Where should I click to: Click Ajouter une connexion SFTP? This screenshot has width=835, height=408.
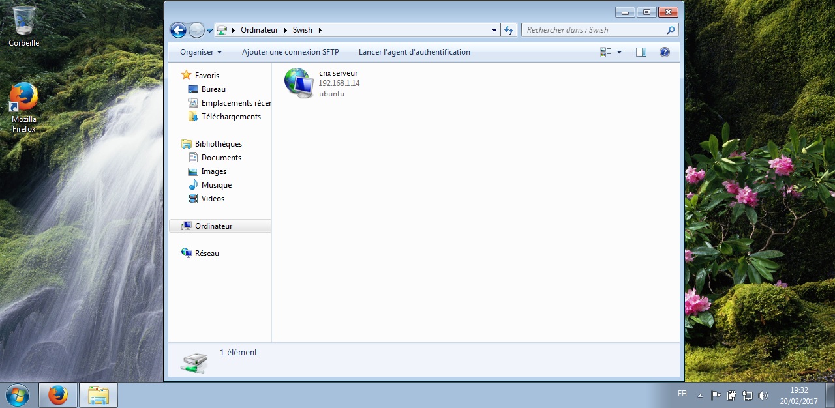point(290,52)
